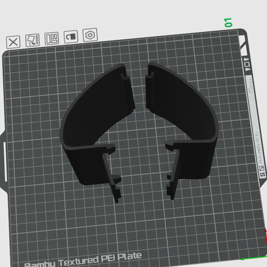Toggle the plate lock icon
This screenshot has height=267, width=267.
[71, 37]
